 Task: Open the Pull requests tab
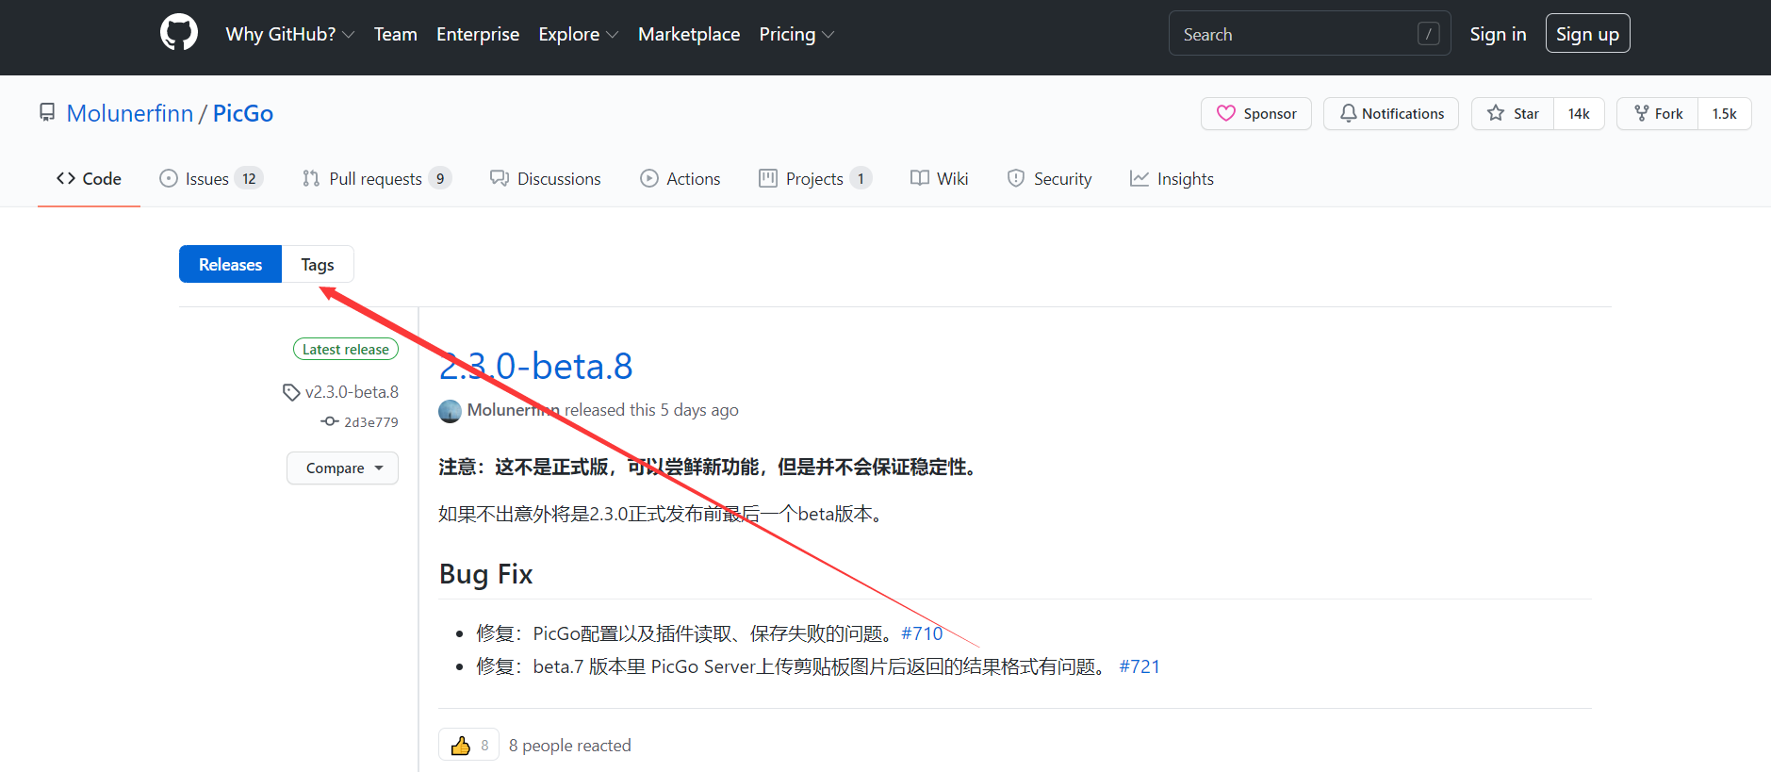pos(376,178)
